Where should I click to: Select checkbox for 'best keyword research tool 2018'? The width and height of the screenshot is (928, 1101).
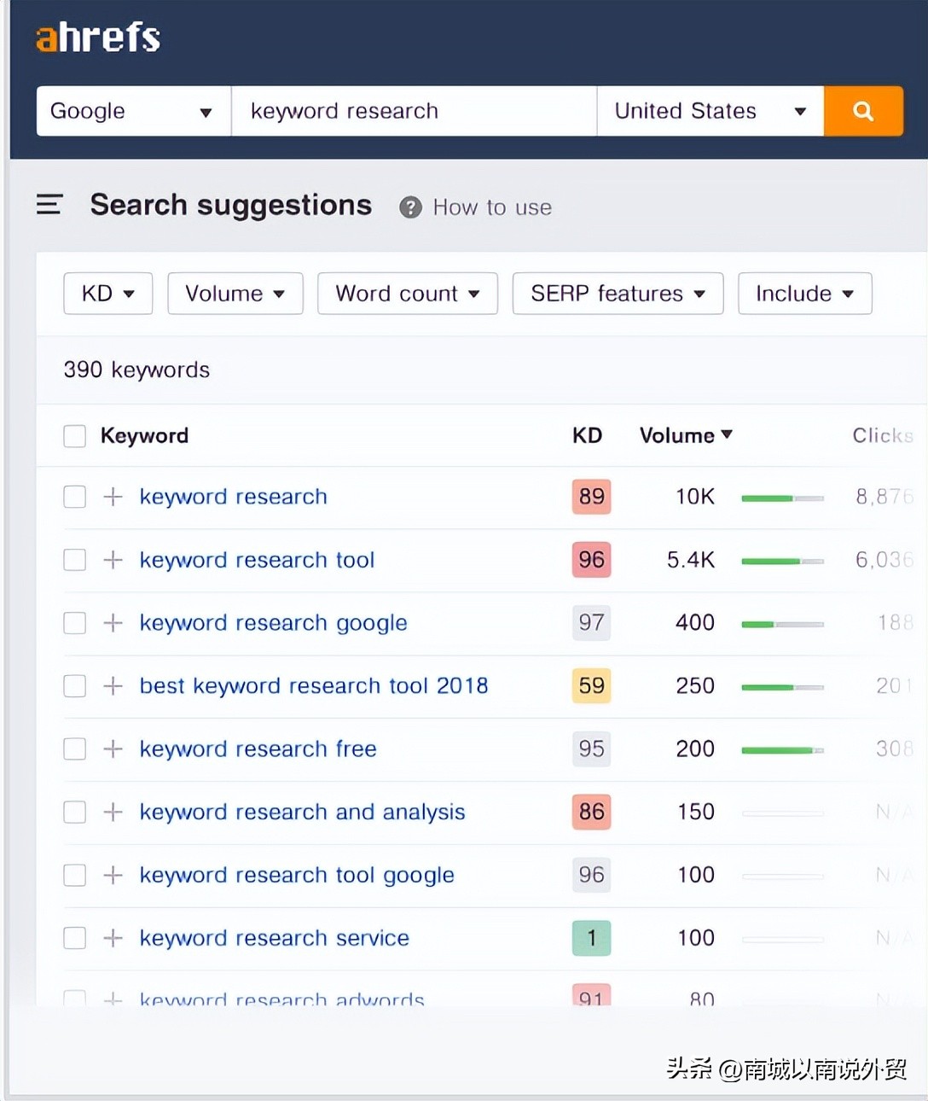[x=75, y=686]
